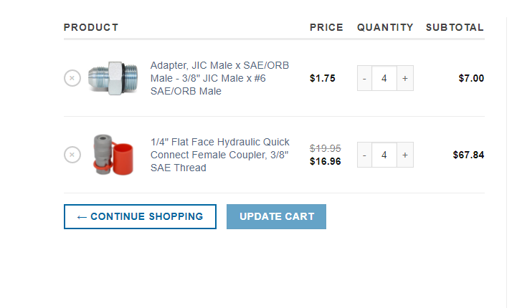Increase quantity of Female Coupler
This screenshot has width=517, height=308.
click(405, 155)
